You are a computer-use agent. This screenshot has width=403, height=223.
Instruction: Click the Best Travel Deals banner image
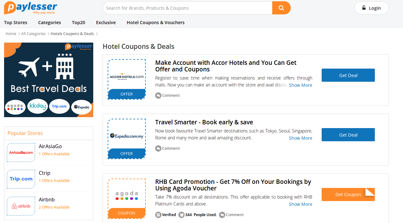coord(48,80)
